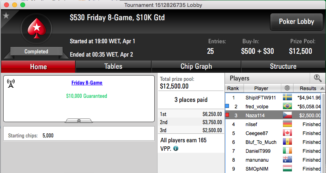Image resolution: width=326 pixels, height=173 pixels.
Task: Click the PokerStars red spade logo
Action: [x=37, y=28]
